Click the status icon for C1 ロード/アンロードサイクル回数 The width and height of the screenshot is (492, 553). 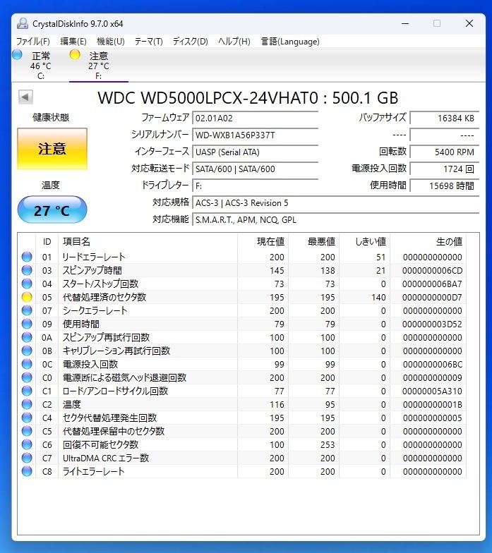(27, 391)
